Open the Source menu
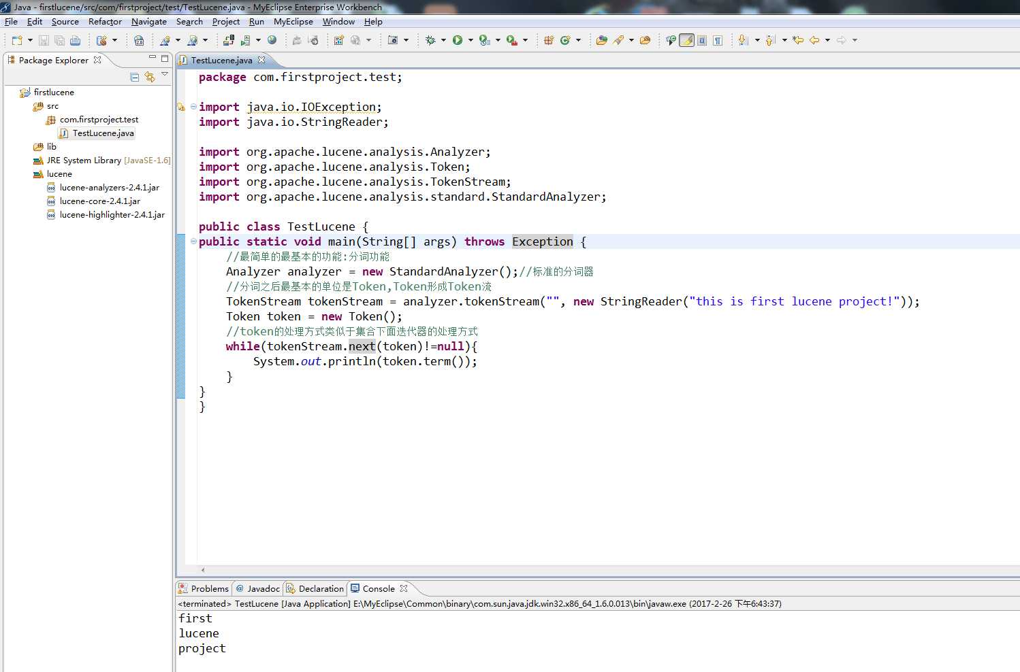This screenshot has width=1020, height=672. [x=65, y=22]
